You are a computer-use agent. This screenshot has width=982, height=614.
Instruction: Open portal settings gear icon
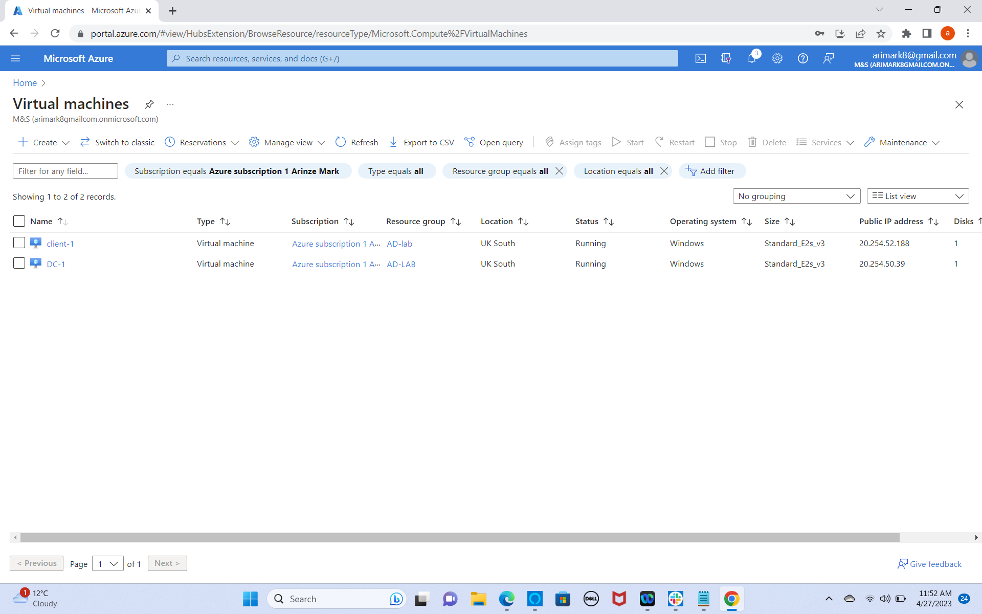click(777, 58)
